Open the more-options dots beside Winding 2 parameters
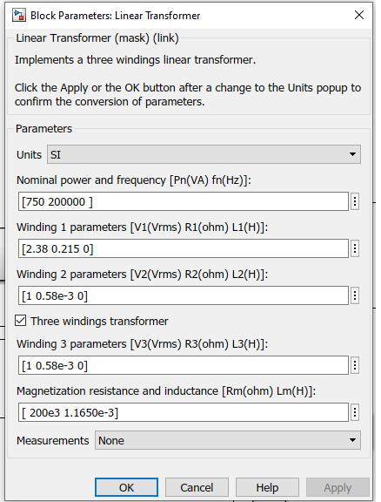381x502 pixels. (355, 295)
